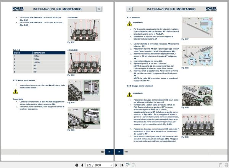Screen dimensions: 229x168
Task: Jump to the last page
Action: (x=122, y=165)
